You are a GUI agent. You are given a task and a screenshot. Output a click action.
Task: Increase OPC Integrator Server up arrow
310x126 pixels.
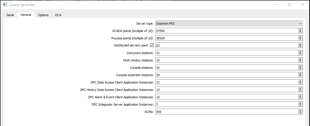(300, 103)
